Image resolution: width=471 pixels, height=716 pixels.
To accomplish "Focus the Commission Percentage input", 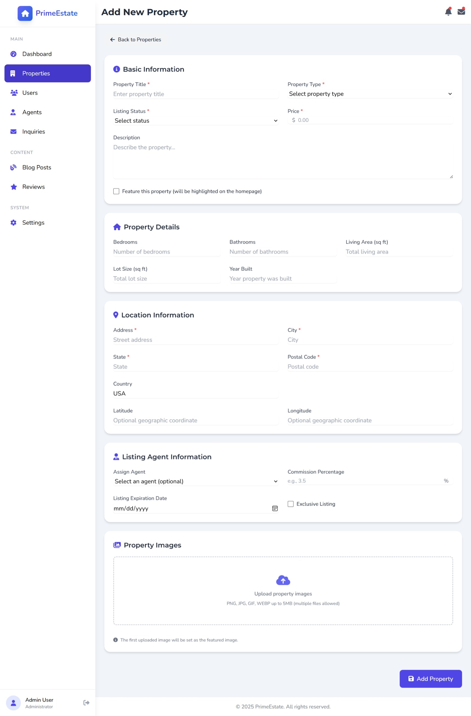I will coord(364,481).
